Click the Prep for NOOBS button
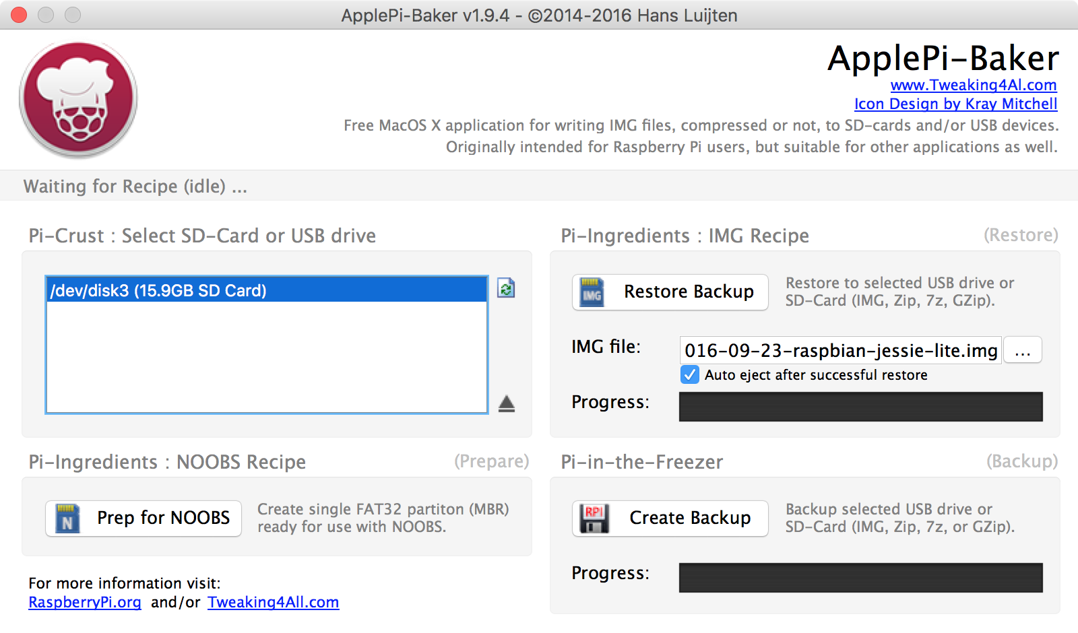 pos(144,518)
